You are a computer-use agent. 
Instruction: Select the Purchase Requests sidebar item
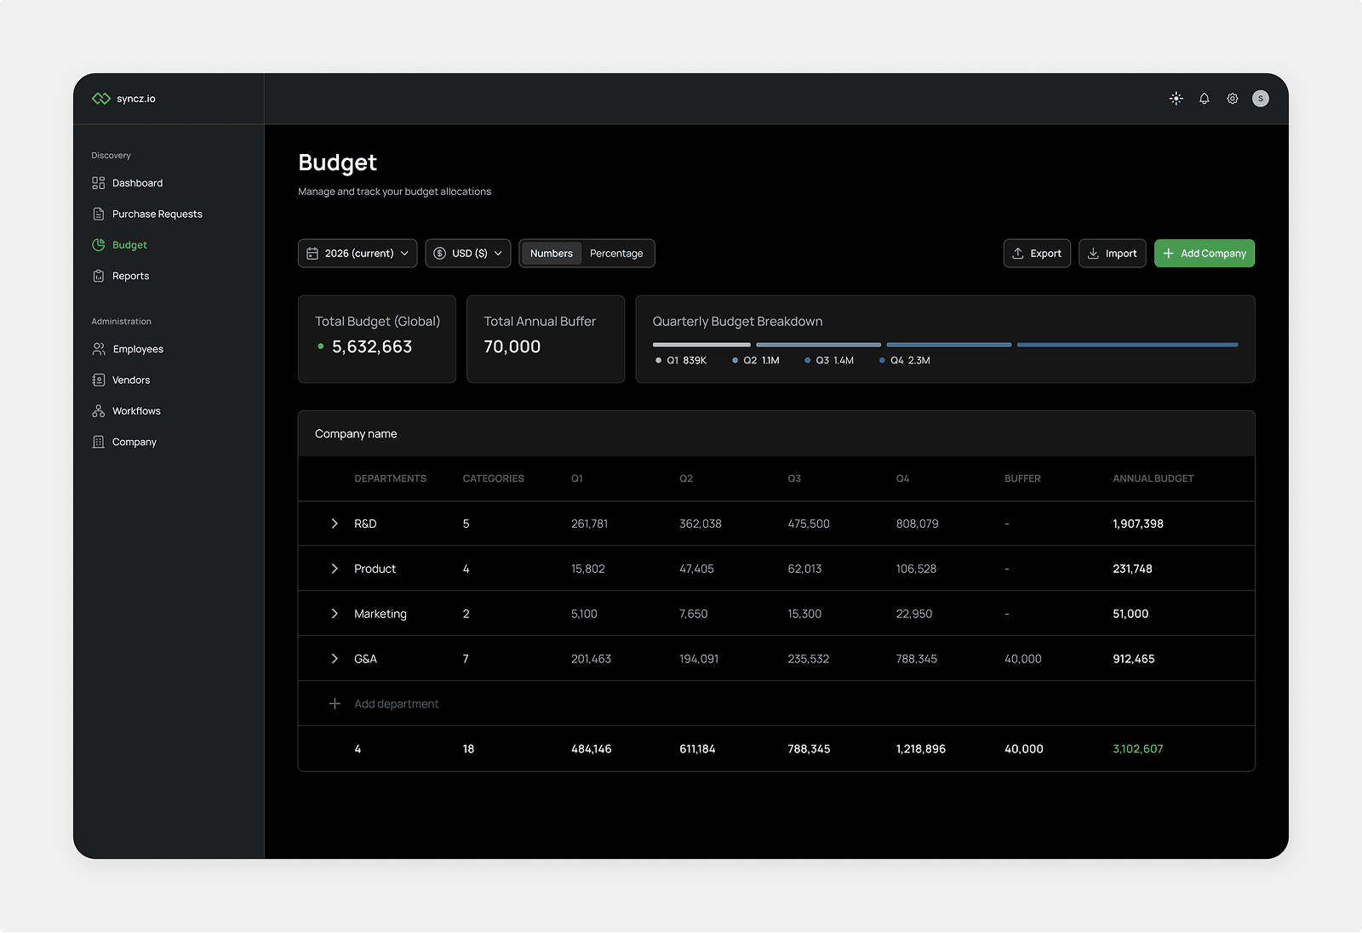pyautogui.click(x=157, y=214)
